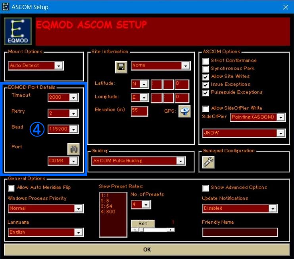Open the No. of Presets dropdown
The image size is (294, 259).
click(x=146, y=205)
